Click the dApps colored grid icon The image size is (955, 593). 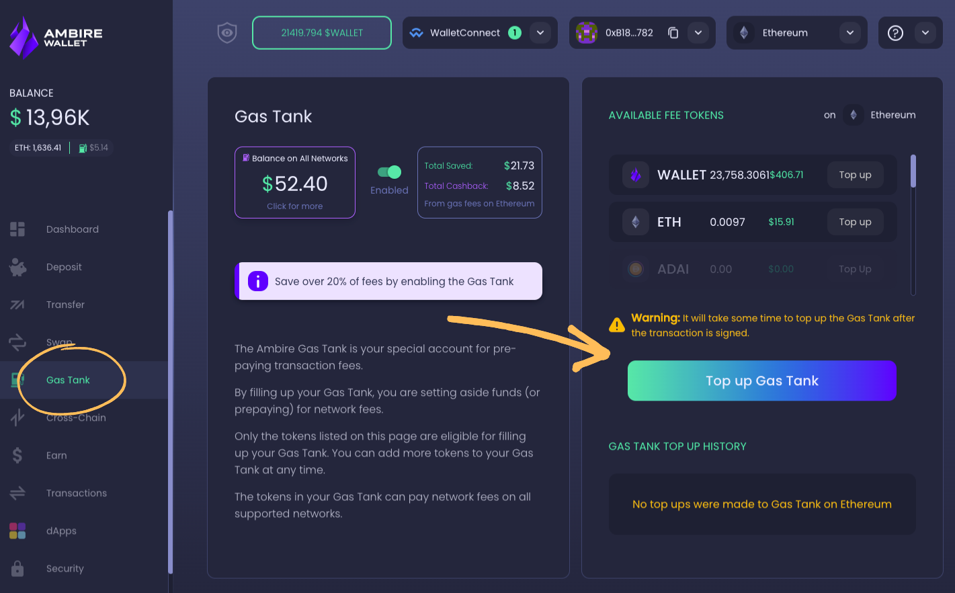pyautogui.click(x=17, y=530)
